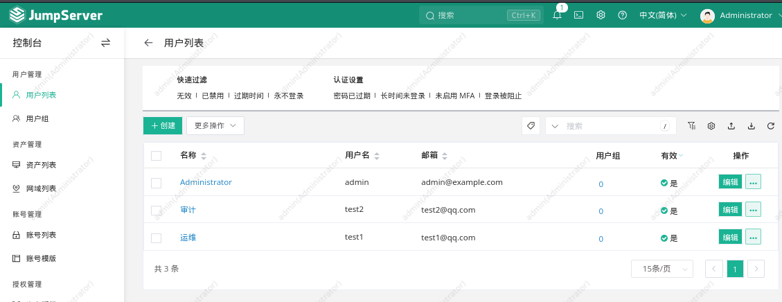This screenshot has width=782, height=302.
Task: Select the header select-all checkbox
Action: click(x=156, y=156)
